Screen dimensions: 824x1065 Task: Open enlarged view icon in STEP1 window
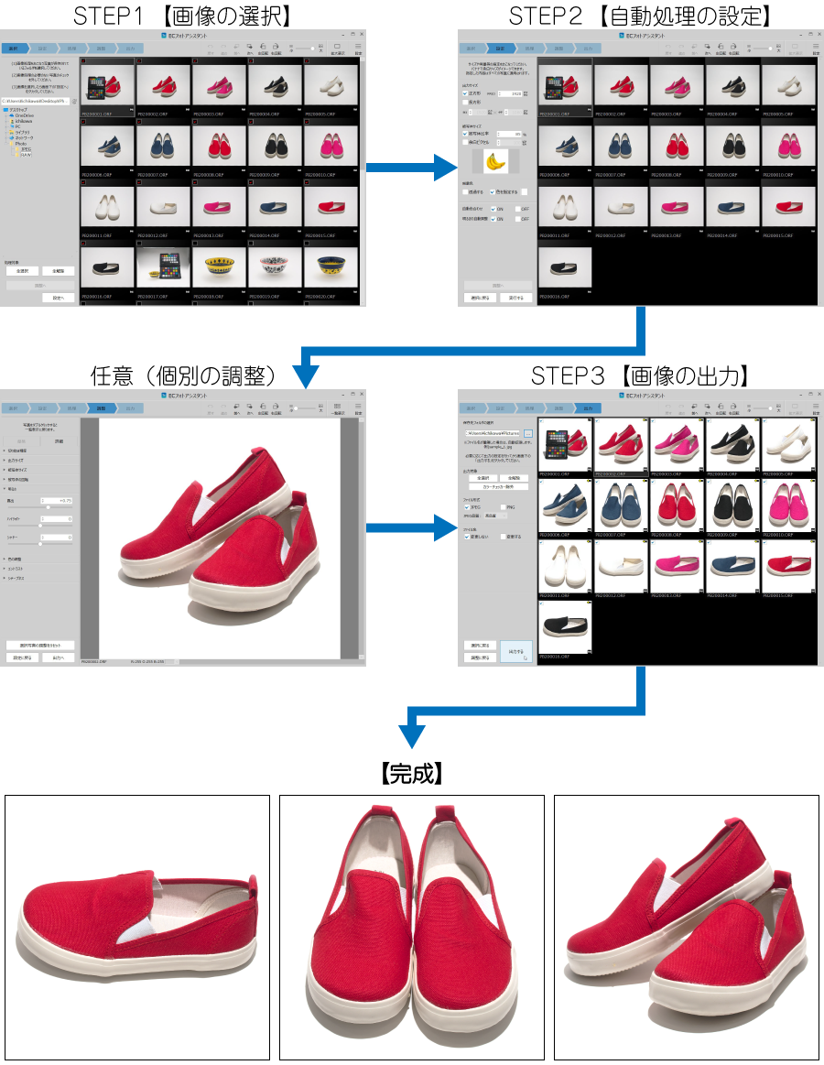pyautogui.click(x=337, y=47)
